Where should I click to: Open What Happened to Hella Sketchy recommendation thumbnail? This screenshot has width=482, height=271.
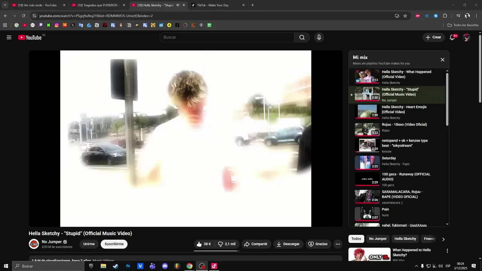pyautogui.click(x=369, y=254)
